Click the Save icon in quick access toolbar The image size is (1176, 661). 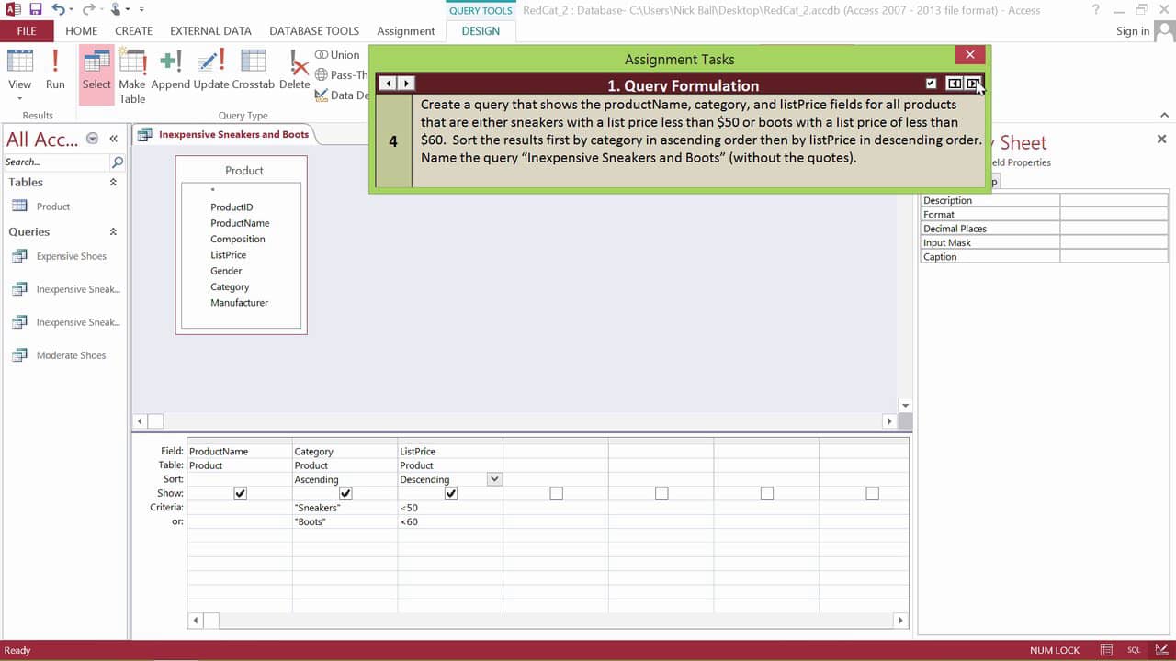point(36,10)
